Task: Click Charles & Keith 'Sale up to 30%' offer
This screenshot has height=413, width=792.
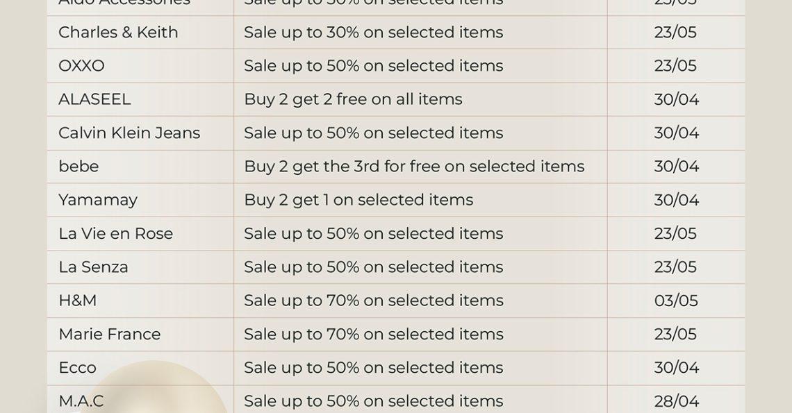Action: (x=374, y=33)
